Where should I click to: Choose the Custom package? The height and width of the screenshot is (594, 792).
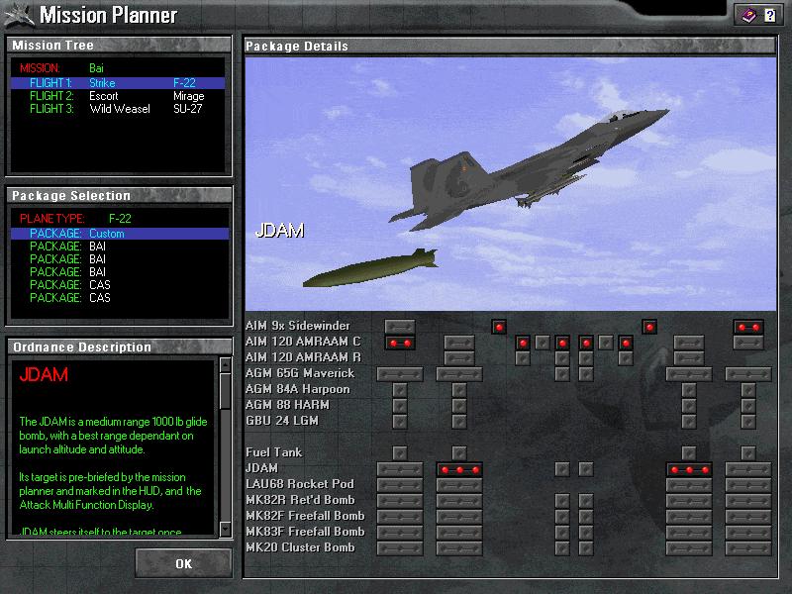click(120, 234)
